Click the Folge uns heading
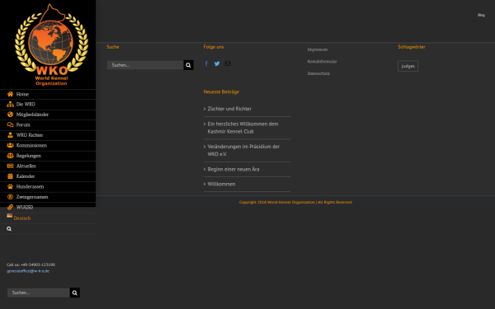The image size is (495, 309). point(214,47)
